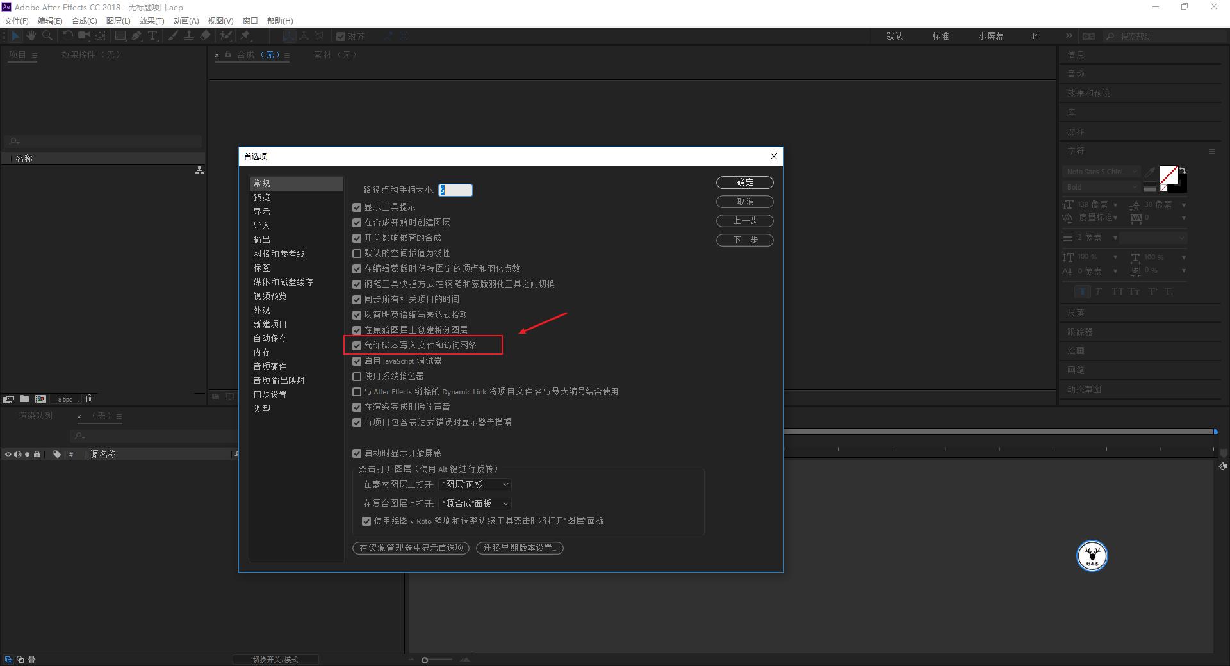The width and height of the screenshot is (1230, 666).
Task: Pick the Horizontal Type tool
Action: [152, 36]
